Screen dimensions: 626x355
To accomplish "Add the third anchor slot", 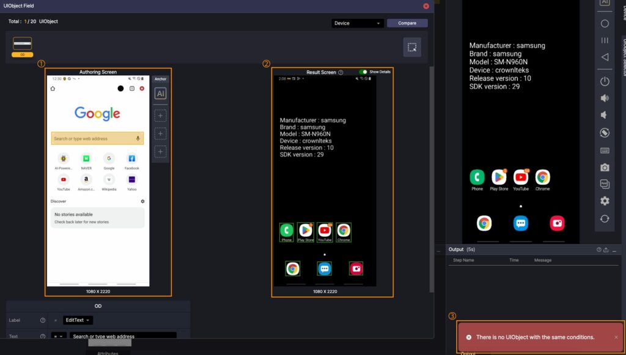I will 161,152.
